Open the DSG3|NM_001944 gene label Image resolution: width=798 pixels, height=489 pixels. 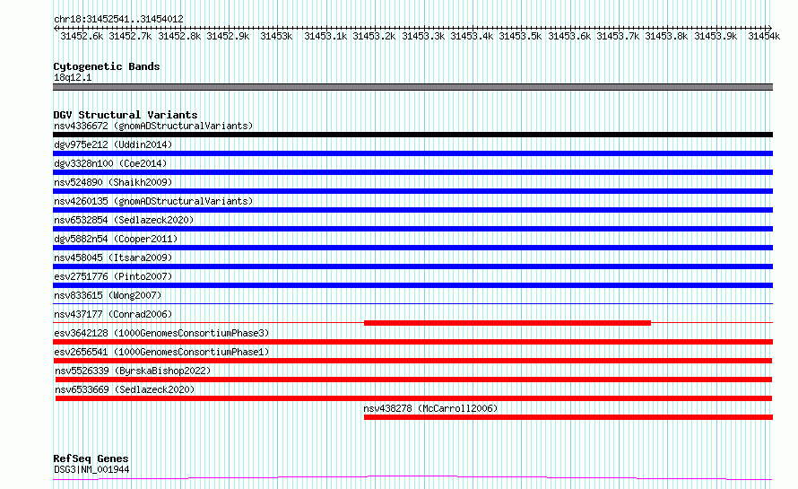(x=91, y=469)
